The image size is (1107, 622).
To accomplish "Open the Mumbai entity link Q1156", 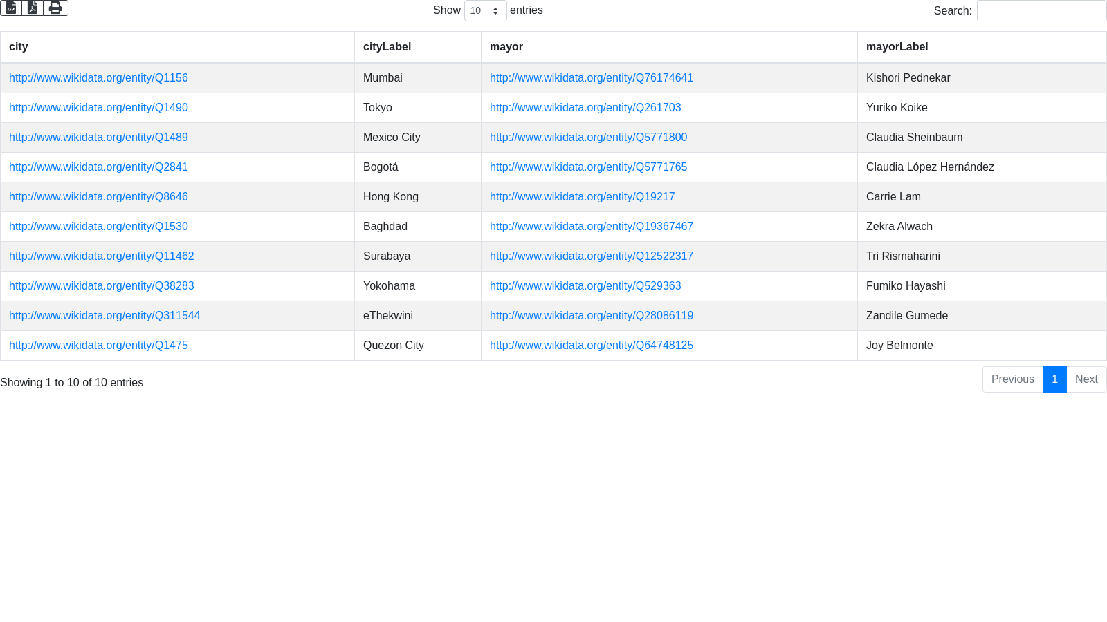I will [x=98, y=78].
